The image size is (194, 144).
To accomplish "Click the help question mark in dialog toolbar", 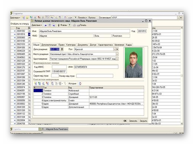I will coord(69,25).
